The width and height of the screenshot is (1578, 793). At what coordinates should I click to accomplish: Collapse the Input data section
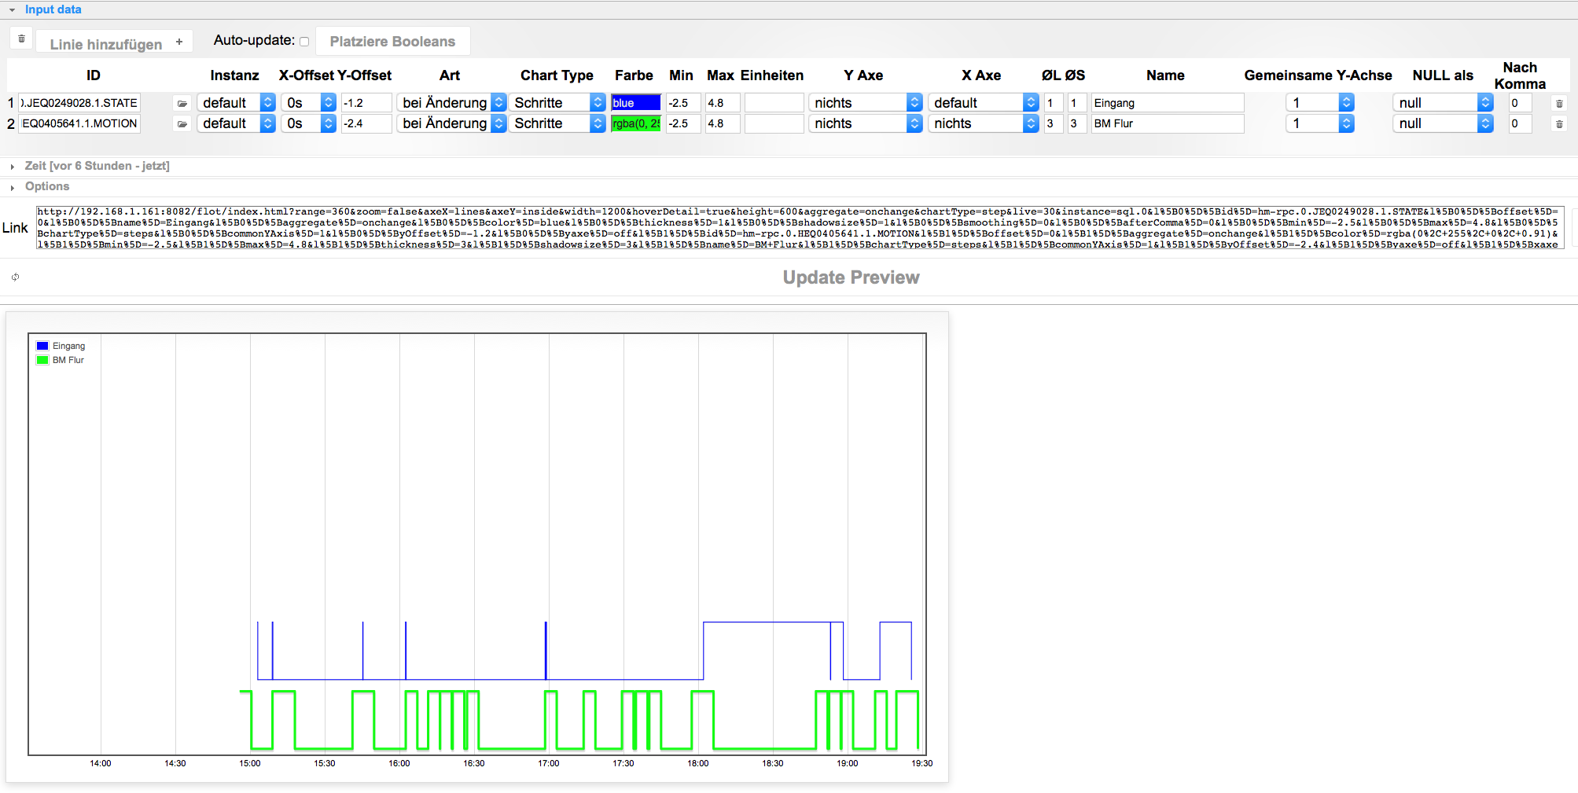click(x=13, y=10)
